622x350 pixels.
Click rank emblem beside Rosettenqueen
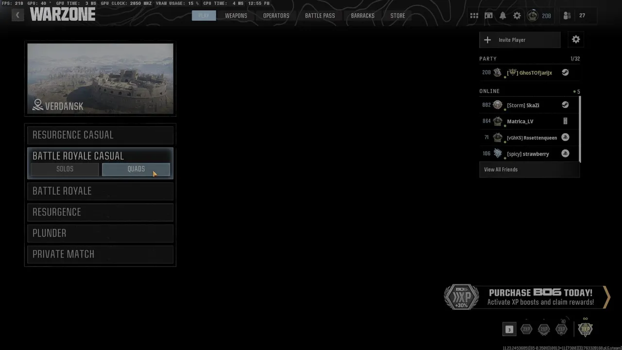pyautogui.click(x=497, y=138)
